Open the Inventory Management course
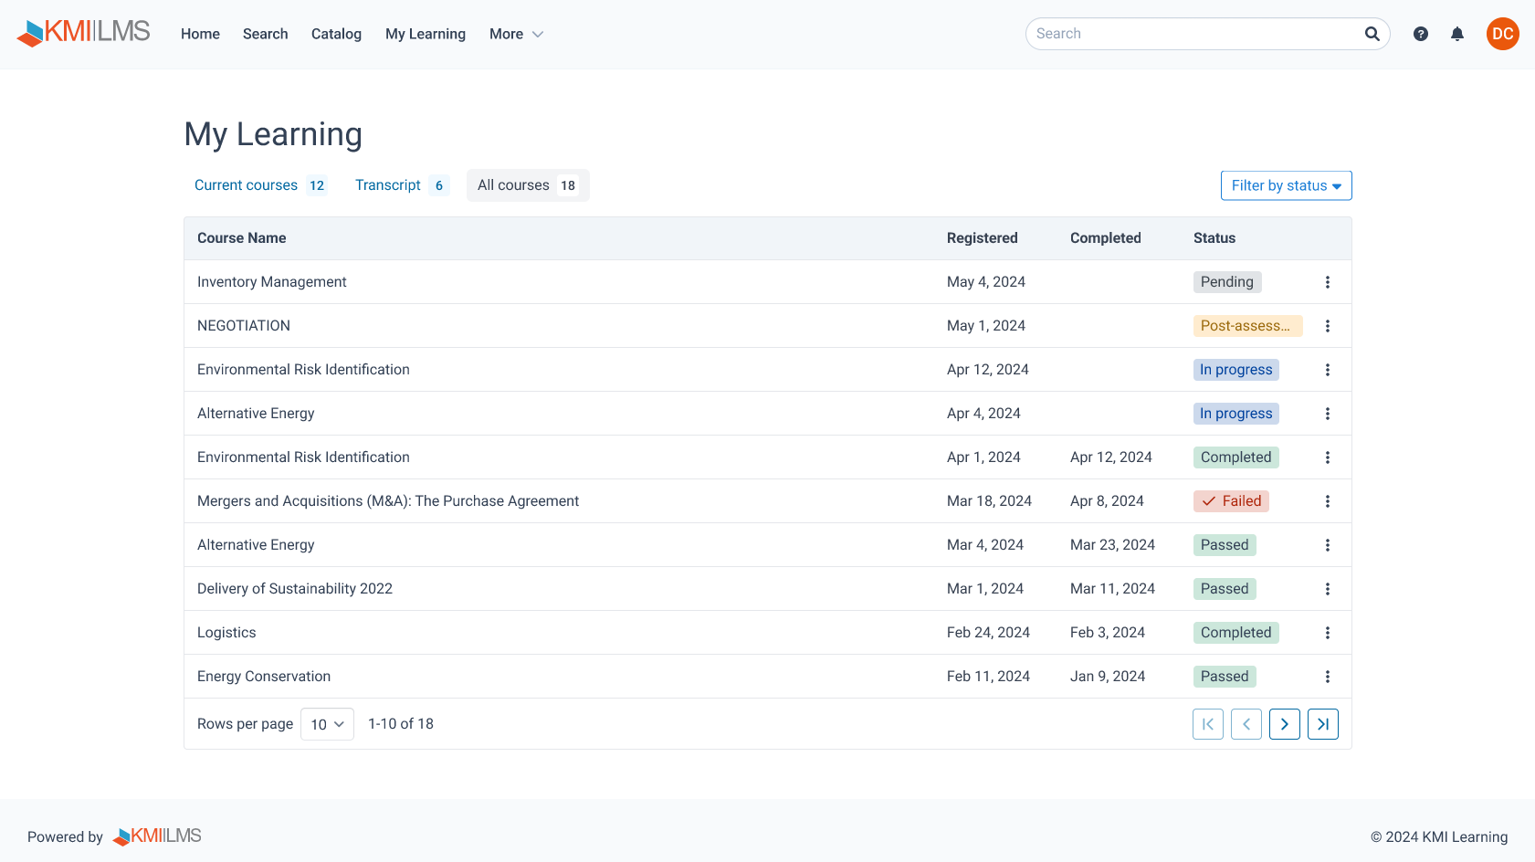 coord(272,282)
